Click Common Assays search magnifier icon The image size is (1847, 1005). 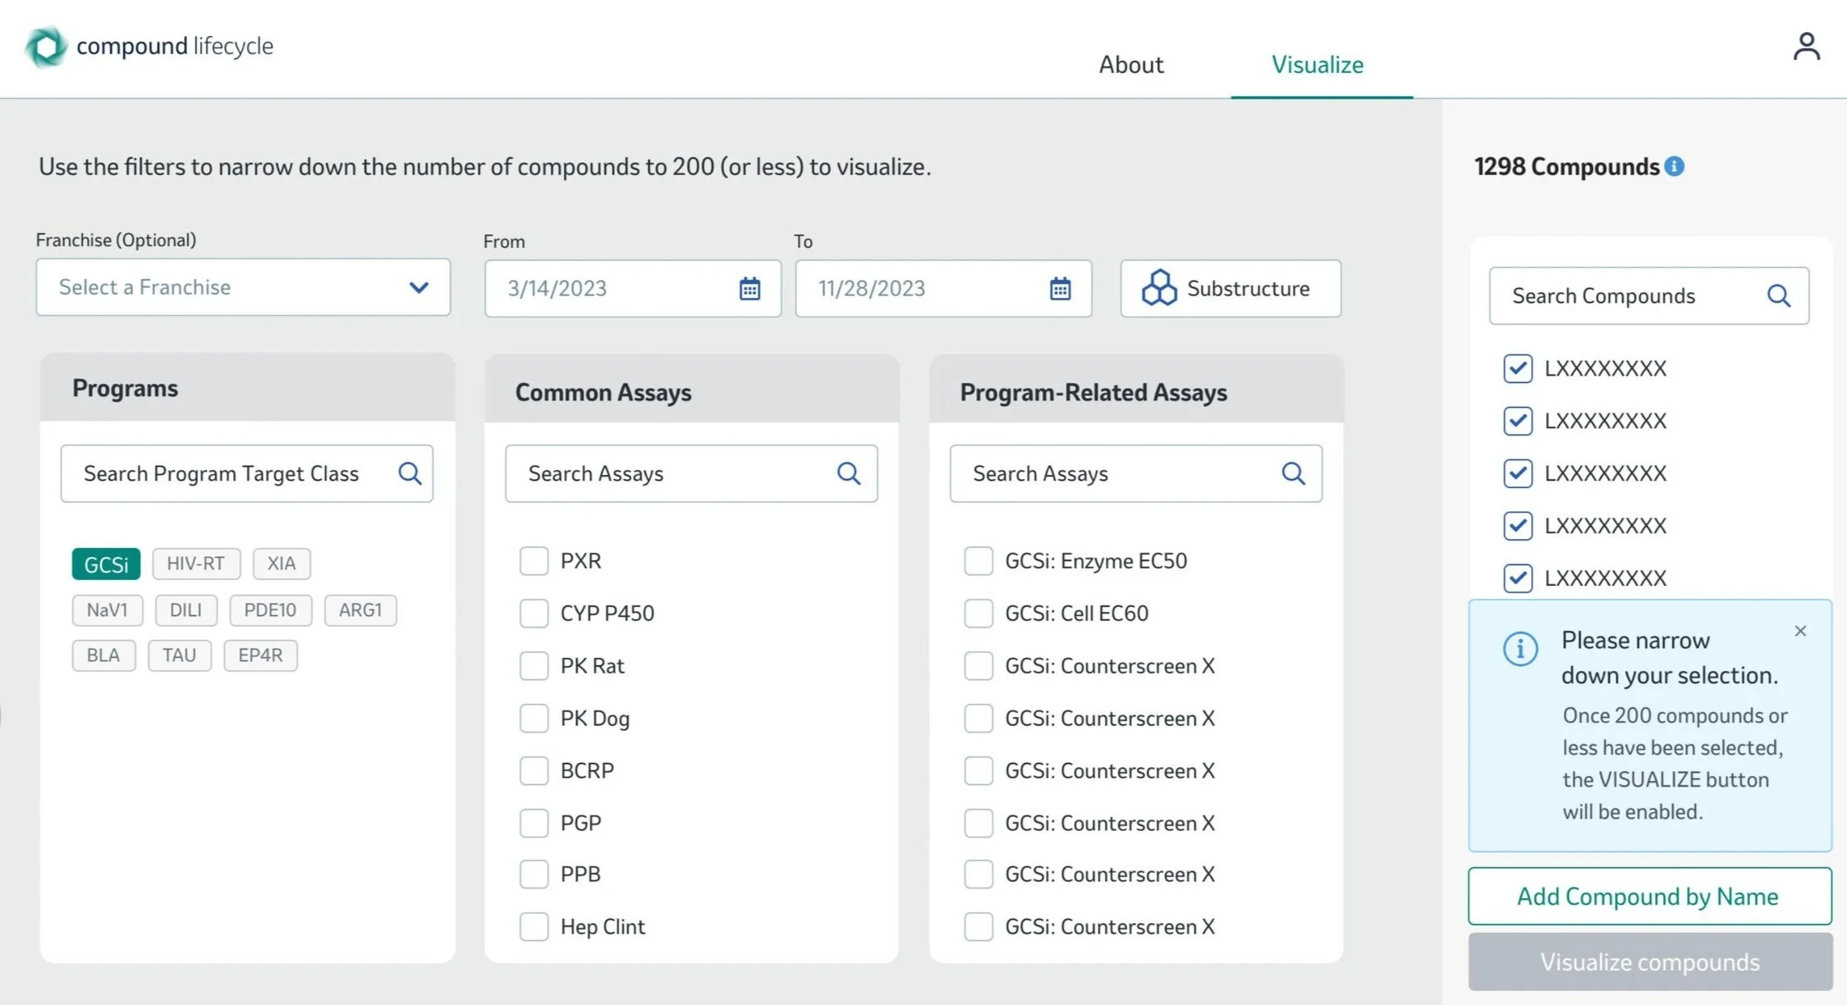click(x=848, y=473)
